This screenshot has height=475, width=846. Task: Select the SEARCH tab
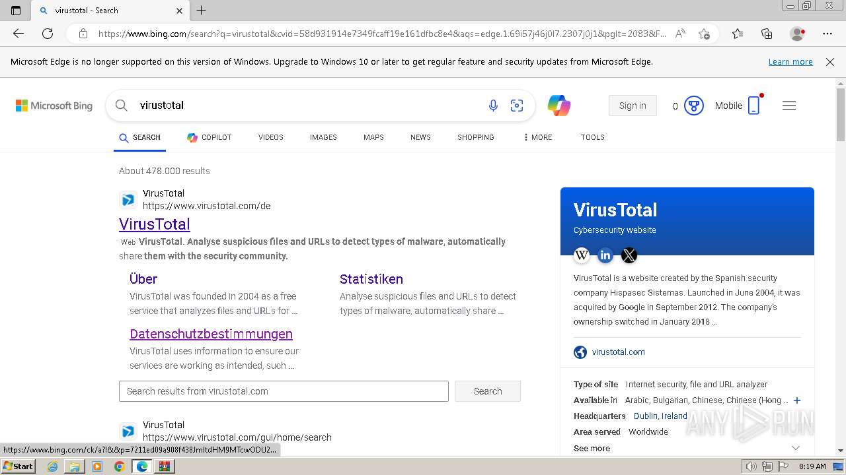click(x=139, y=138)
